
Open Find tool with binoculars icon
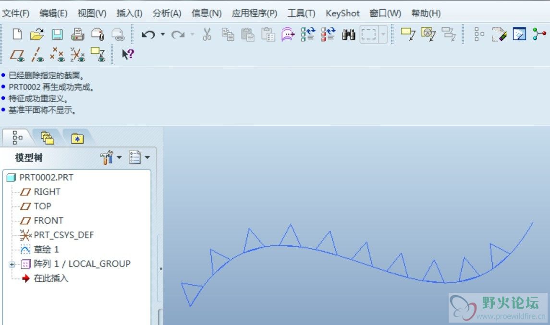click(349, 35)
